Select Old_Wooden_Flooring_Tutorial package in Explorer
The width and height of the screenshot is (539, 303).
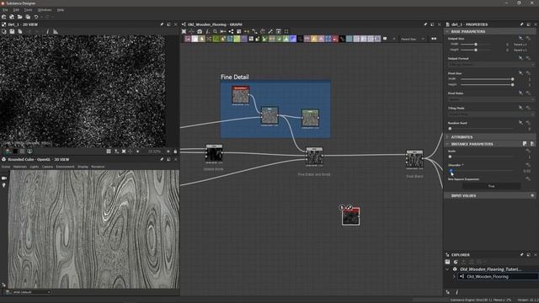pyautogui.click(x=490, y=269)
